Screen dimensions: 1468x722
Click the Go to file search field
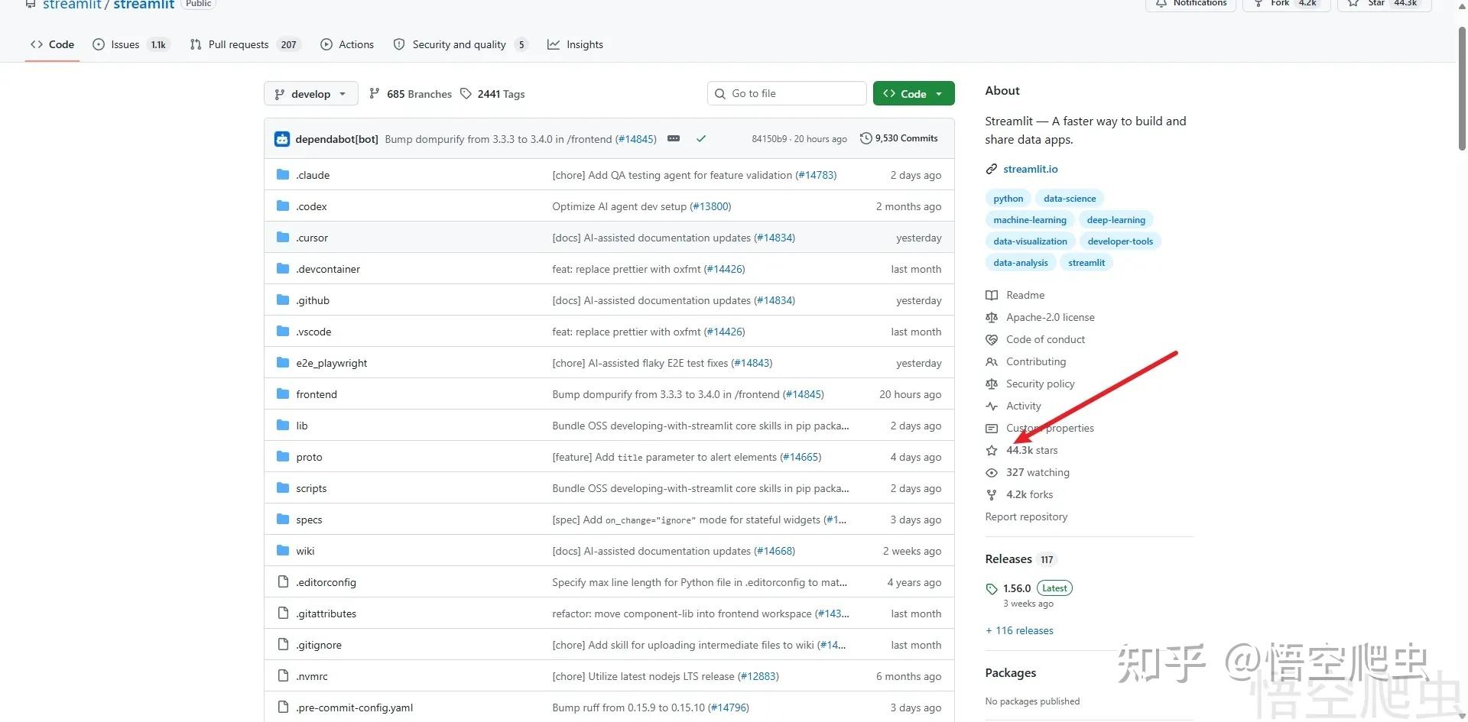(x=787, y=93)
